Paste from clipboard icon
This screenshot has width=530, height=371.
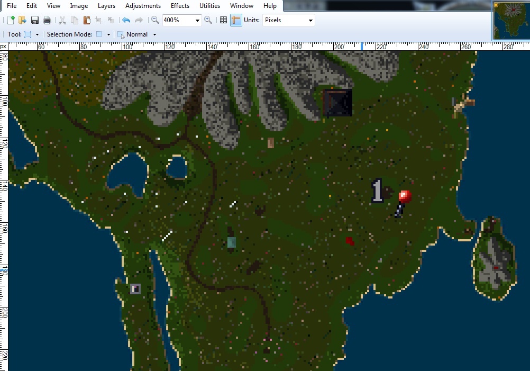point(87,20)
